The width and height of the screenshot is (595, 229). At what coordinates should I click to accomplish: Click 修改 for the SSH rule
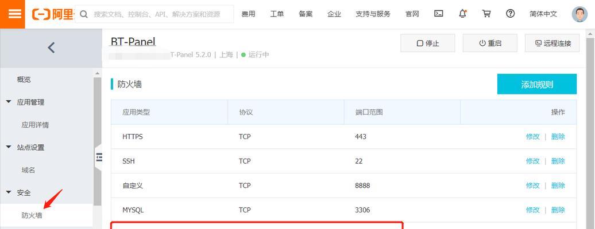coord(533,161)
